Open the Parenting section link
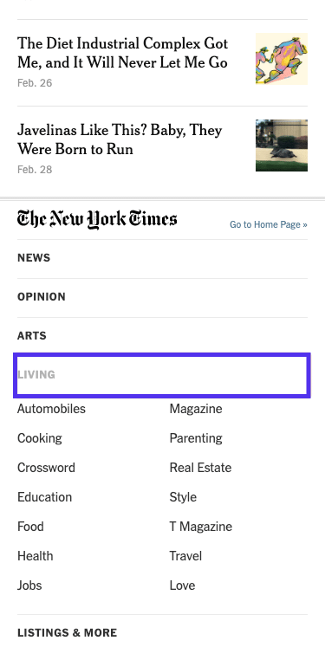 196,438
